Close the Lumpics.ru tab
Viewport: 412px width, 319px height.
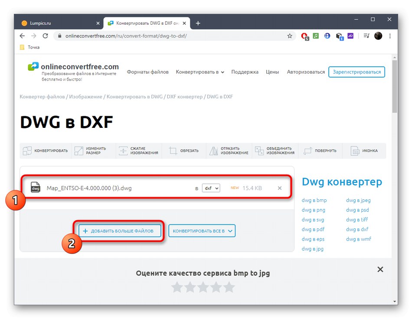click(98, 23)
